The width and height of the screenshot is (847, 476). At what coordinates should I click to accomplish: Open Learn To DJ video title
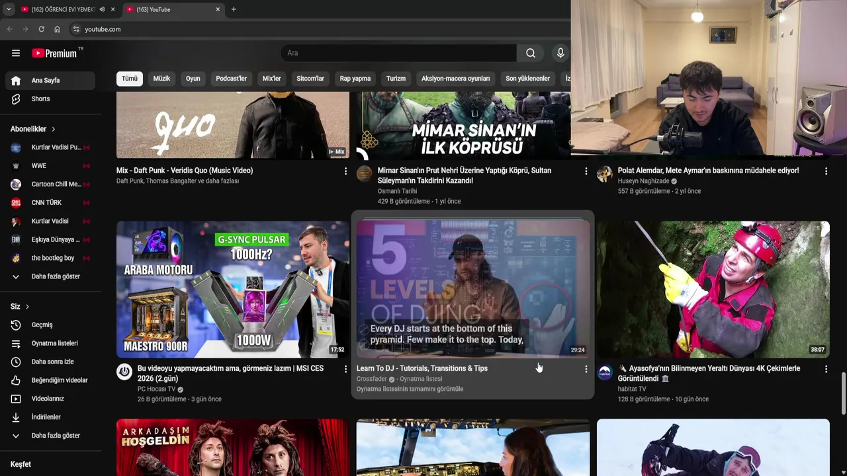pos(422,369)
